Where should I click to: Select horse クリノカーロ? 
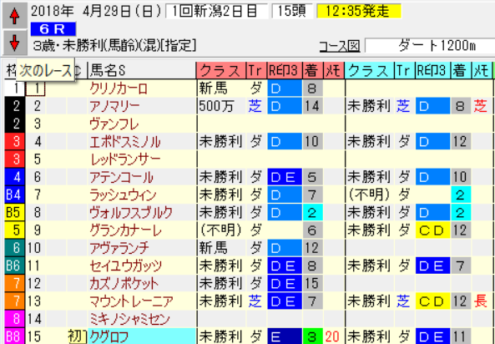119,89
